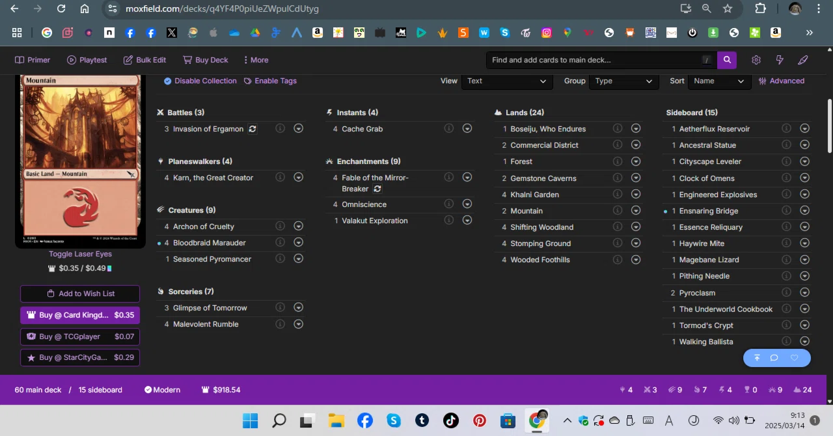Show info for Aetherflux Reservoir
The image size is (833, 436).
point(786,128)
